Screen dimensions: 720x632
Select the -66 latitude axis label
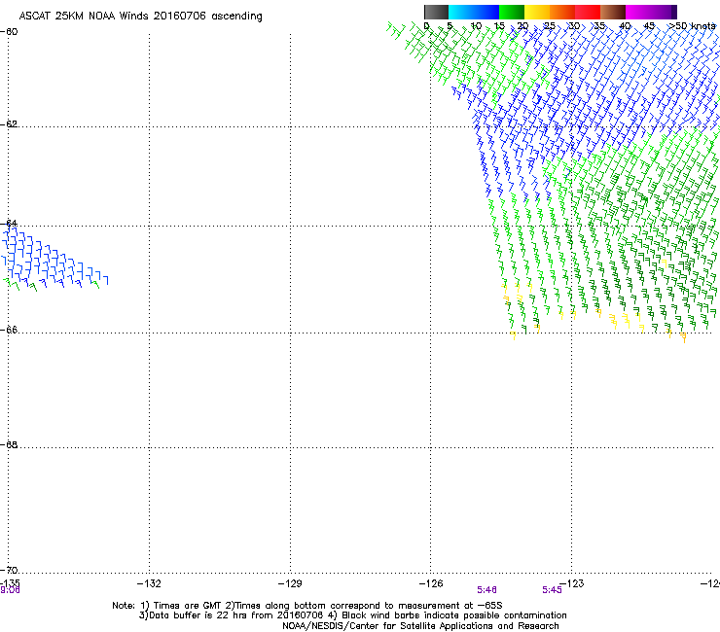(9, 330)
